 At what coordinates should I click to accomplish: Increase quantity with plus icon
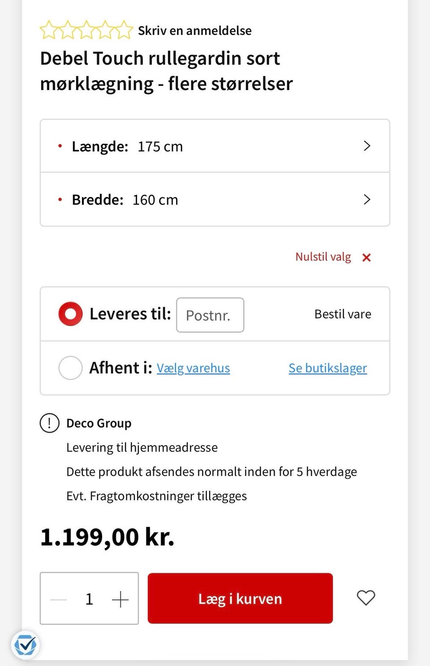click(120, 599)
